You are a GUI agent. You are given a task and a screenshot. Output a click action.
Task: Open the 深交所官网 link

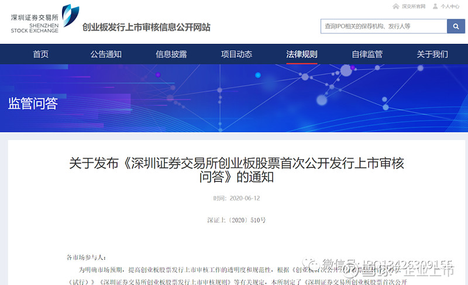(x=414, y=6)
